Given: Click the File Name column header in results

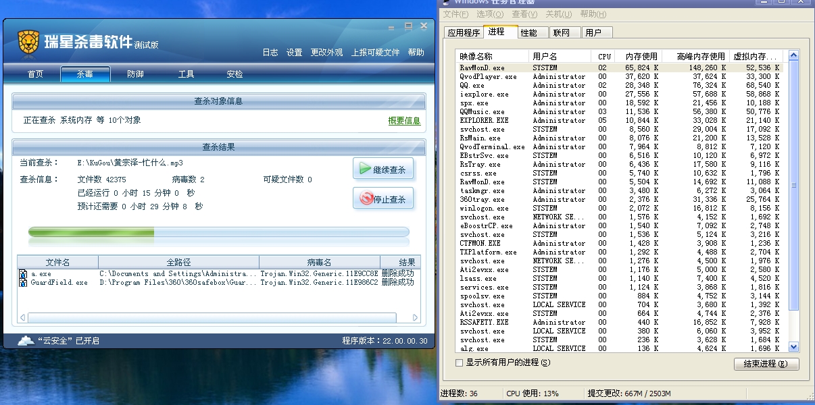Looking at the screenshot, I should [58, 262].
